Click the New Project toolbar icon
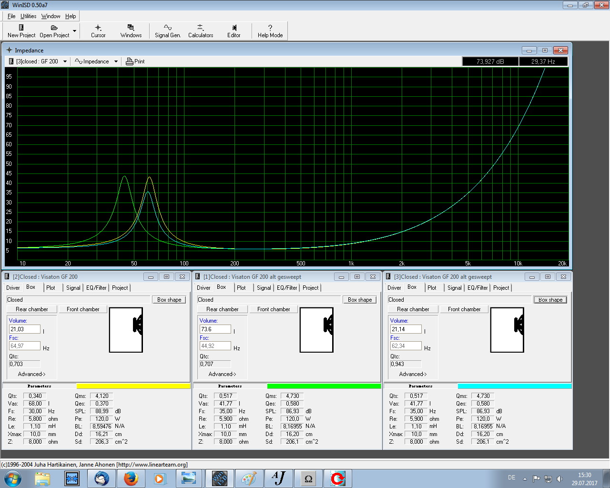This screenshot has width=610, height=488. [x=21, y=31]
